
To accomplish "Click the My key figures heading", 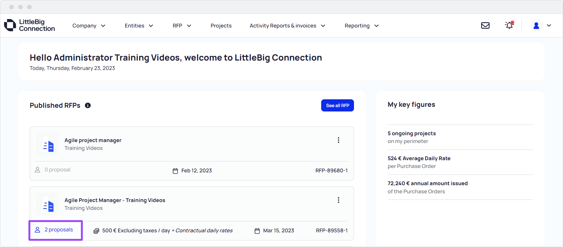I will point(411,105).
